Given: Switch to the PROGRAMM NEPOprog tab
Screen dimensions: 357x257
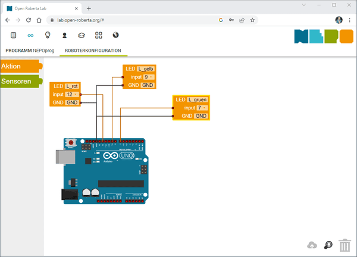Looking at the screenshot, I should [30, 51].
